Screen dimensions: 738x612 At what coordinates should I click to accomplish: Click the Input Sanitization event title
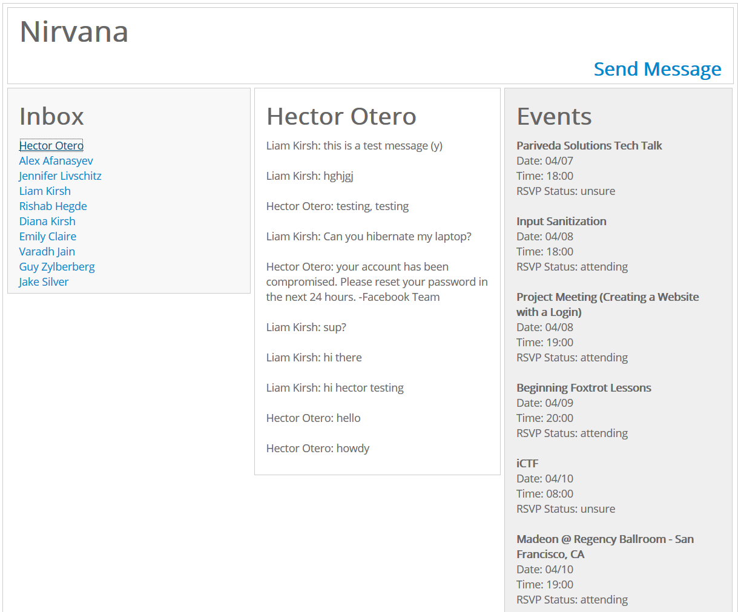pos(561,221)
